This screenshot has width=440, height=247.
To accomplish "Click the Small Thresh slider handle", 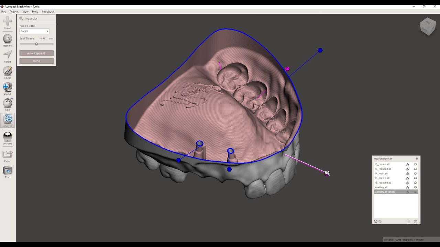I will [x=36, y=44].
